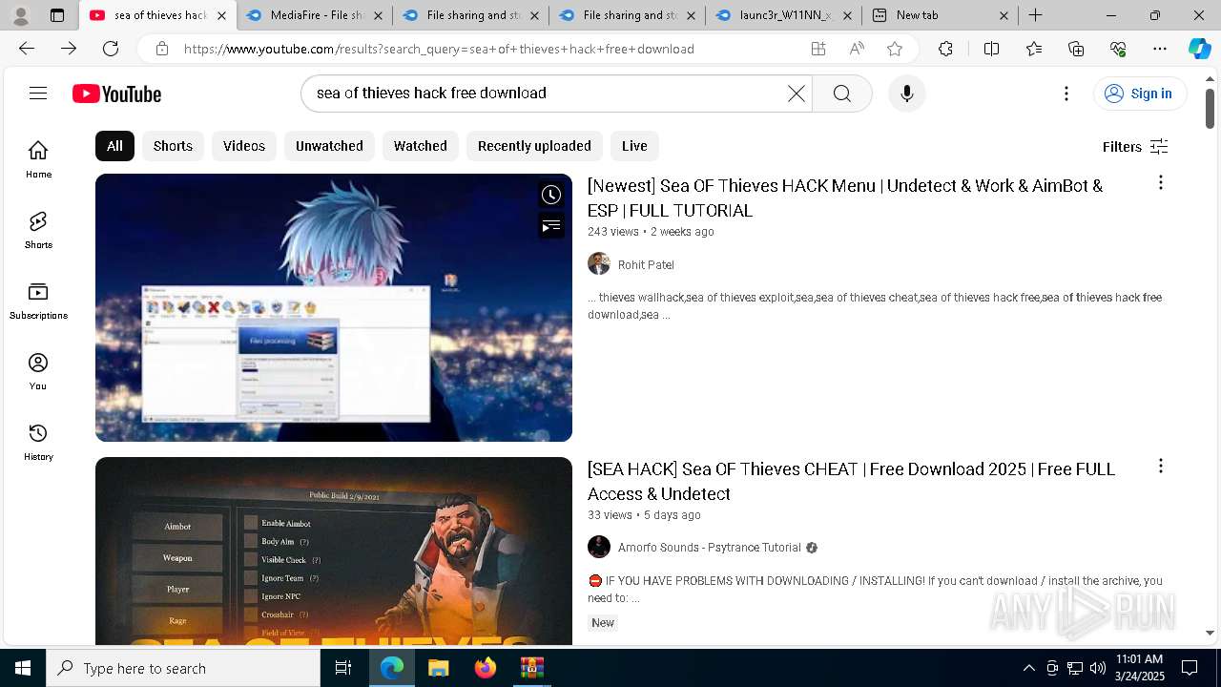Open Edge Settings and more menu
The width and height of the screenshot is (1221, 687).
tap(1160, 49)
